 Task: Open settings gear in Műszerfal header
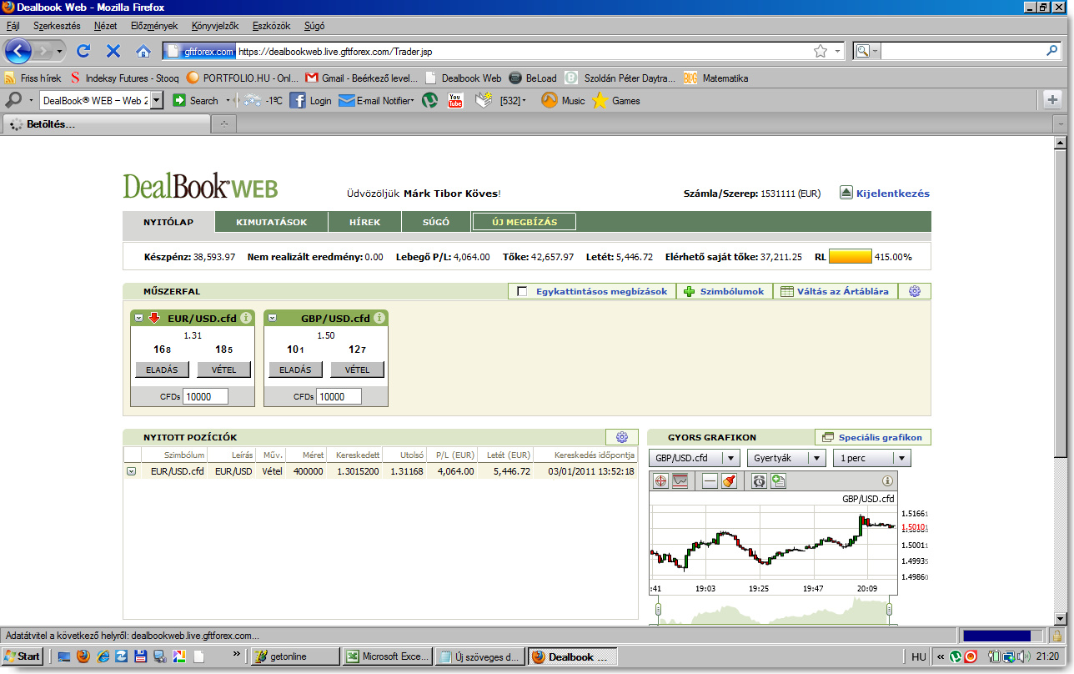(915, 291)
